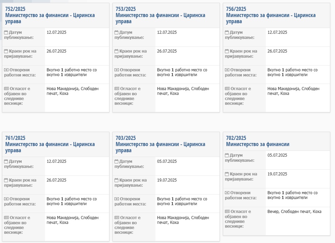Click publication date 05.07.2025 in card 703/2025
The image size is (335, 243).
(x=167, y=161)
